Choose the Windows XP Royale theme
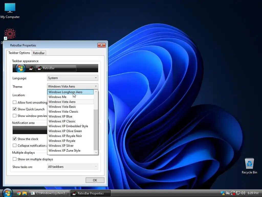 coord(71,141)
